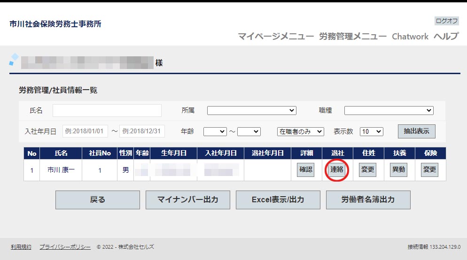Expand the 所属 dropdown
This screenshot has width=467, height=260.
tap(252, 110)
